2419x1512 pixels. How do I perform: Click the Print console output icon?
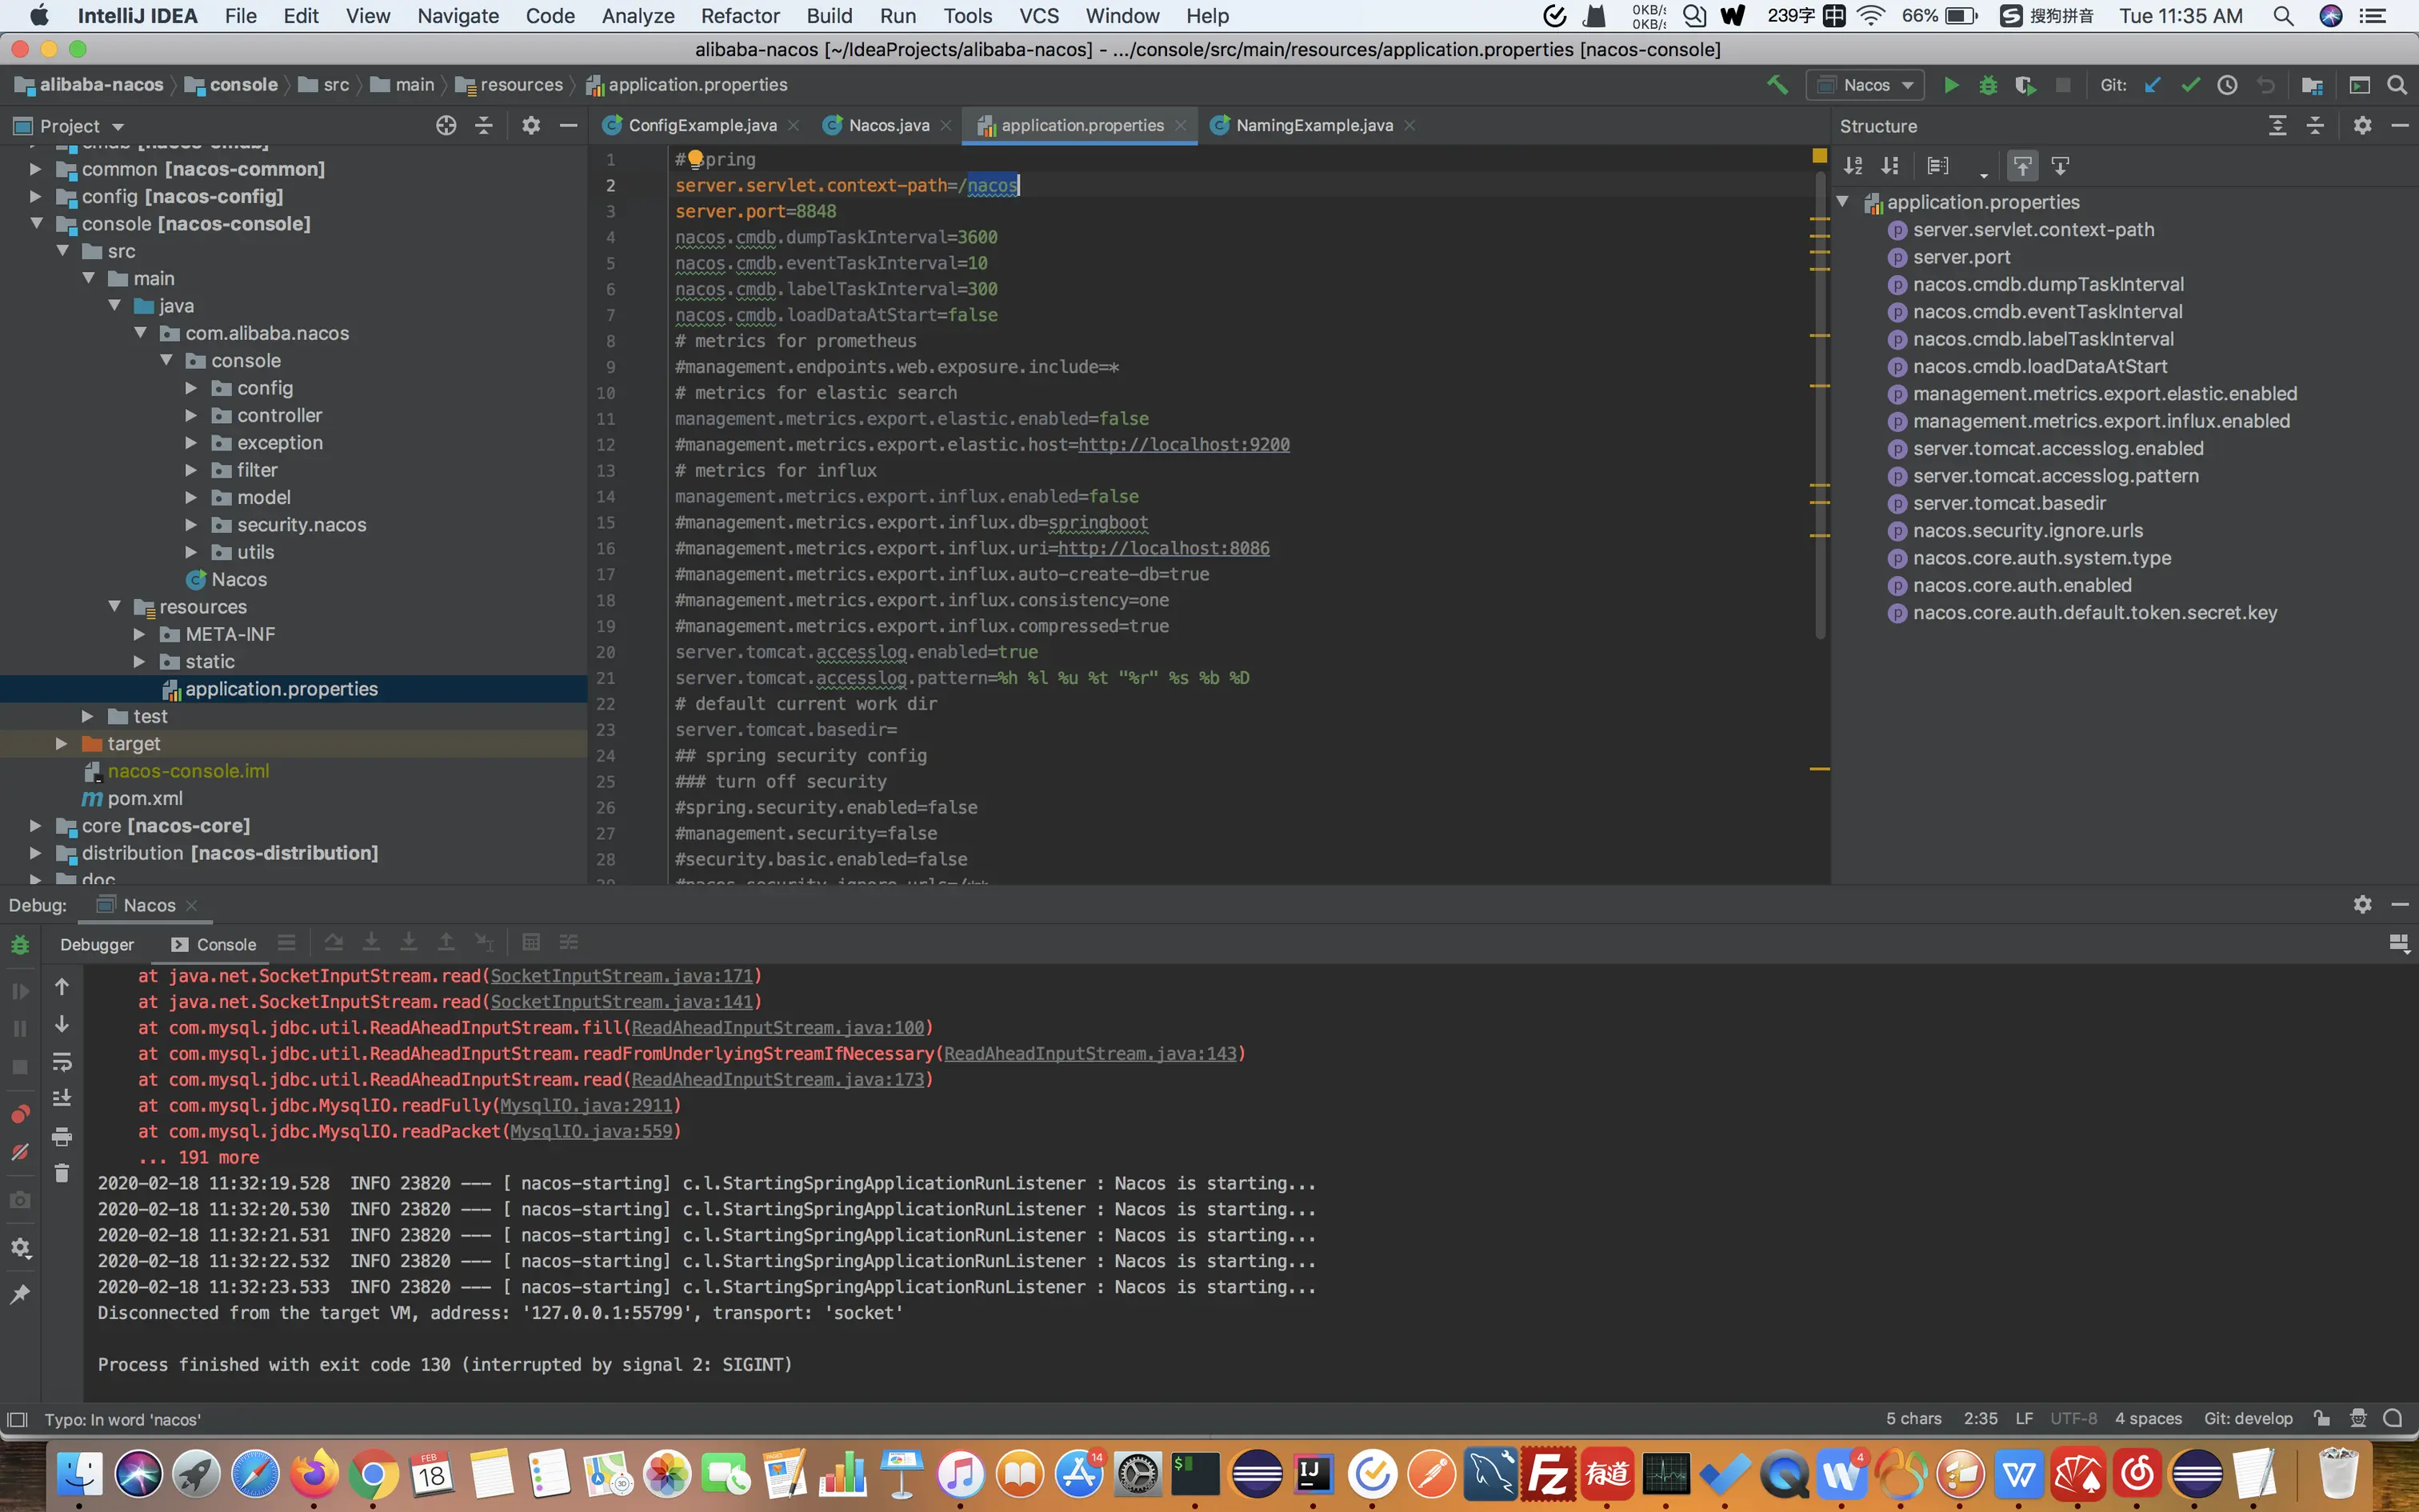pos(62,1136)
